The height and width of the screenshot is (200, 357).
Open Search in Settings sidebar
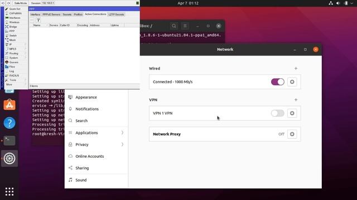point(97,121)
